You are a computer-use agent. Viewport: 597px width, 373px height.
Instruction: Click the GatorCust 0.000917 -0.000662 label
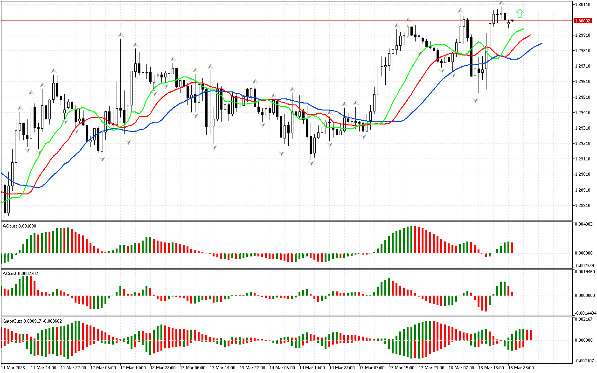click(x=32, y=321)
